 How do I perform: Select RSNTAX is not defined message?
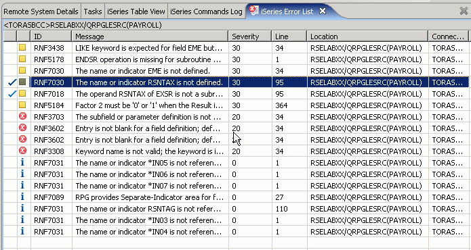149,82
